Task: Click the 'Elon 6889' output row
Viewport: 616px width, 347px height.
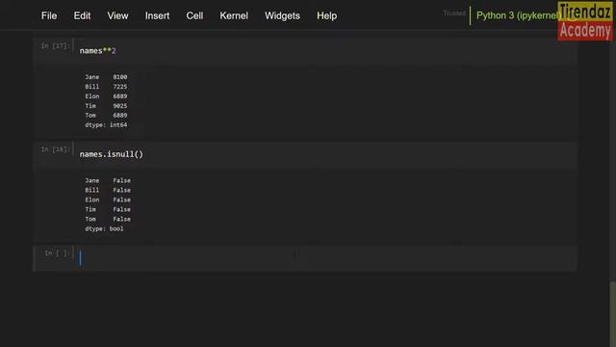Action: point(106,96)
